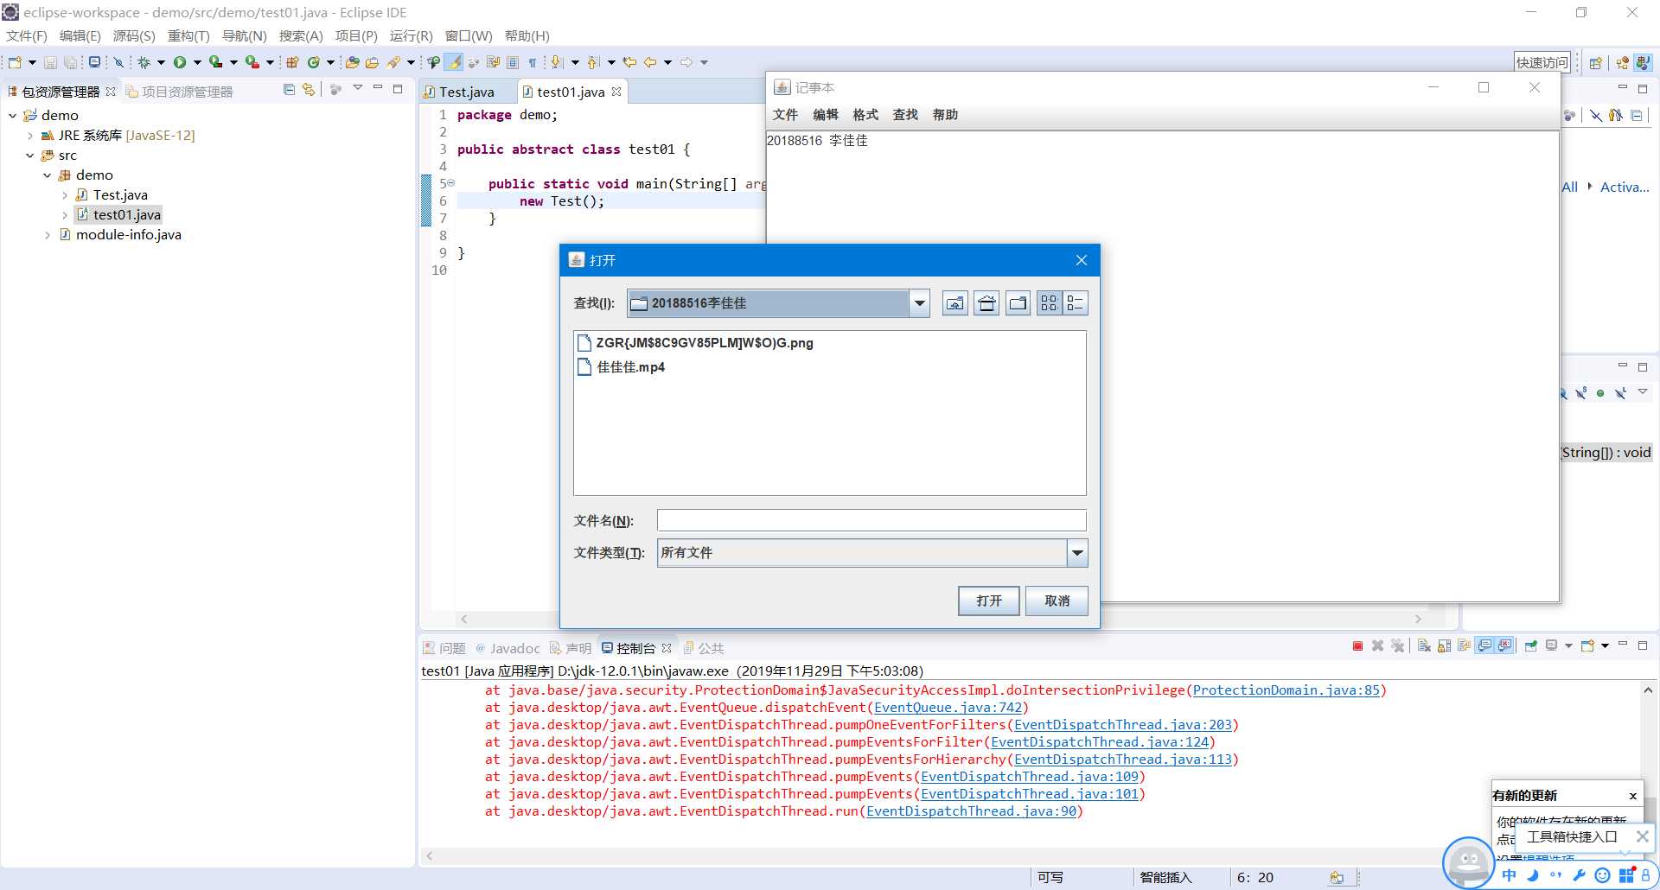Click Up One Level icon in Open dialog
The width and height of the screenshot is (1660, 890).
tap(954, 303)
